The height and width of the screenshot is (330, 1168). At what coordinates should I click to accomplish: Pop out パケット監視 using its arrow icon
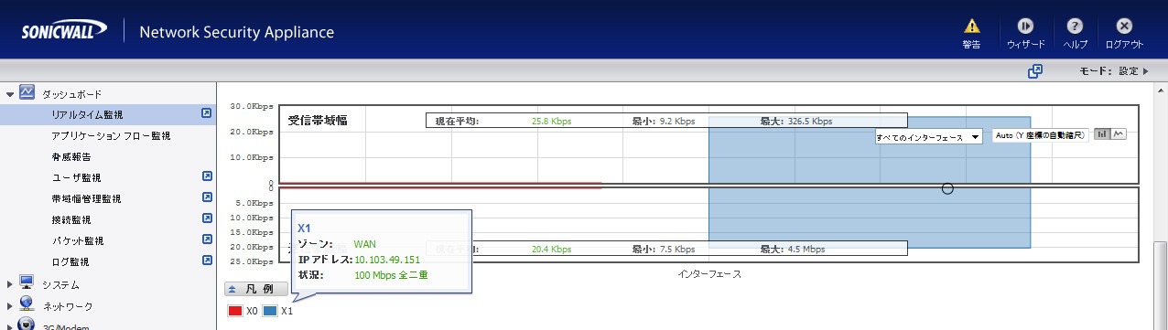207,240
